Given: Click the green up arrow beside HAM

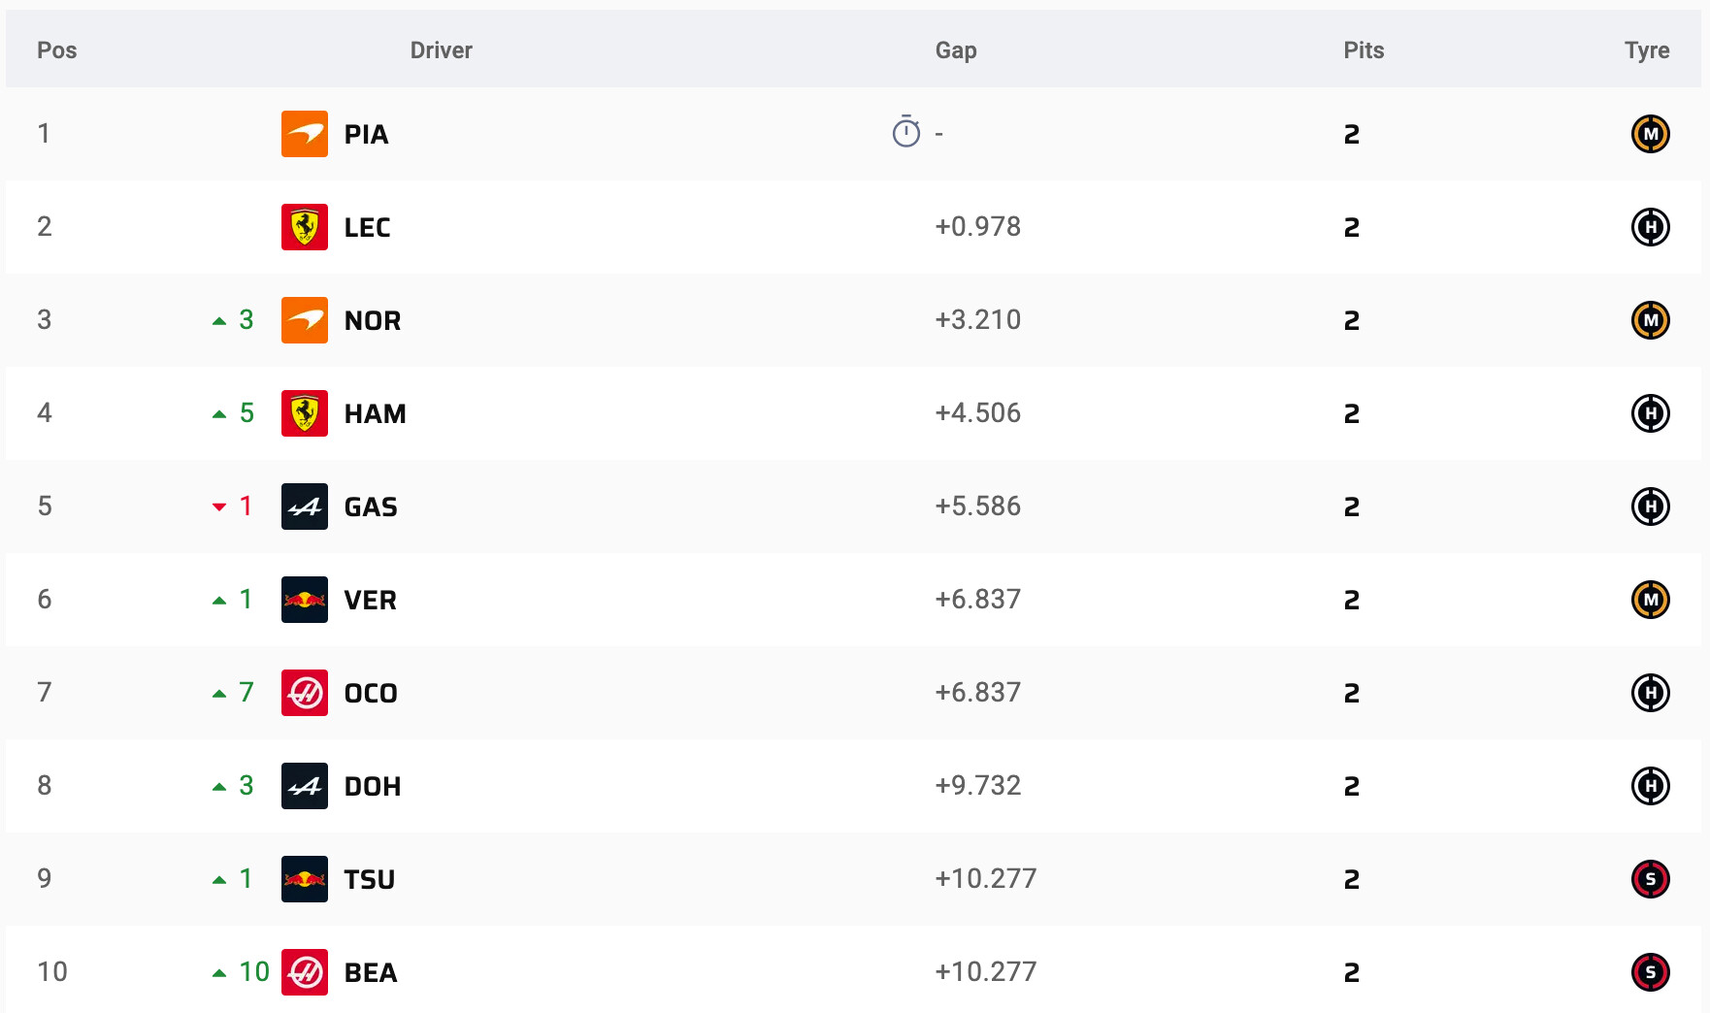Looking at the screenshot, I should tap(219, 414).
